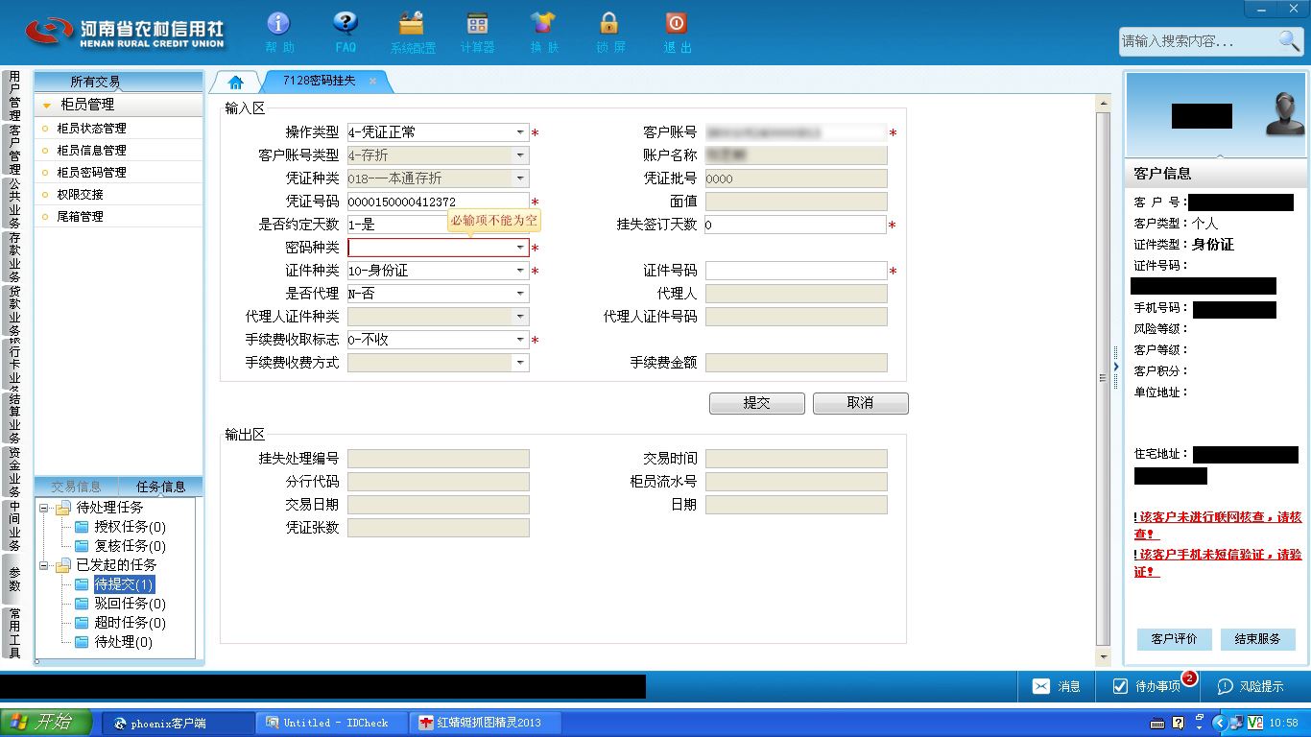The width and height of the screenshot is (1311, 737).
Task: Open the 操作类型 dropdown
Action: [520, 132]
